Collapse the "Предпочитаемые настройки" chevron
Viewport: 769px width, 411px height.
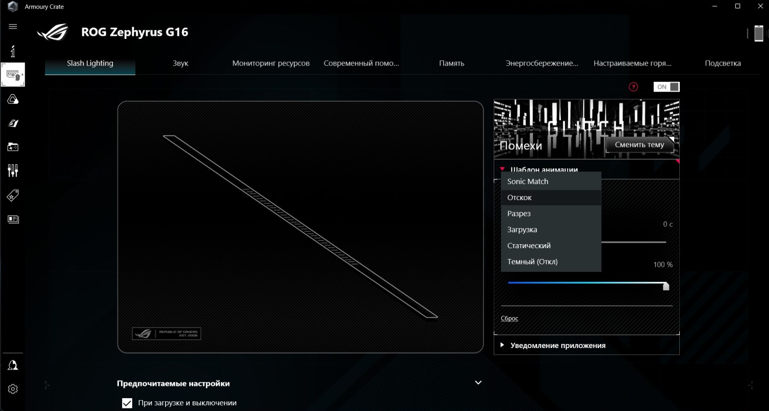(478, 383)
